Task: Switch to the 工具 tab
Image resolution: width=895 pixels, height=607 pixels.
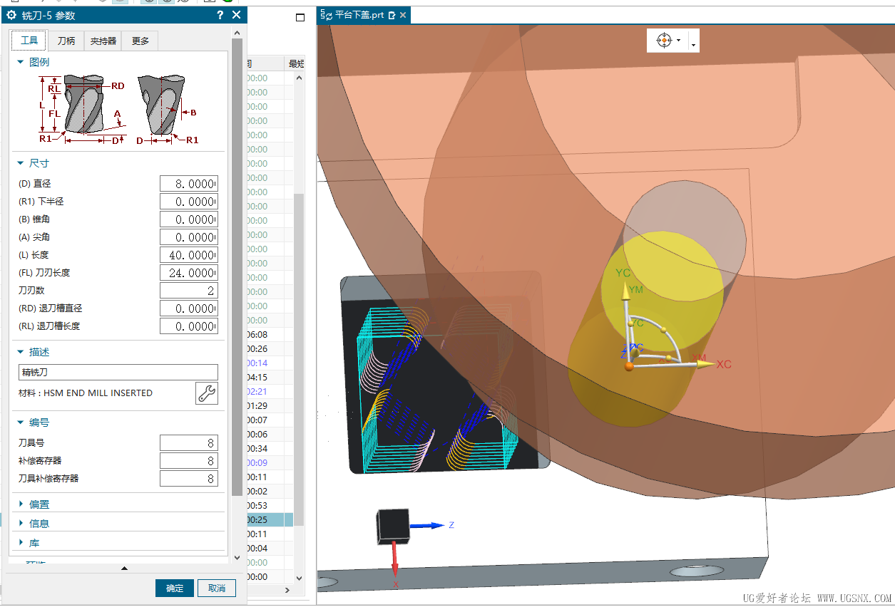Action: (29, 41)
